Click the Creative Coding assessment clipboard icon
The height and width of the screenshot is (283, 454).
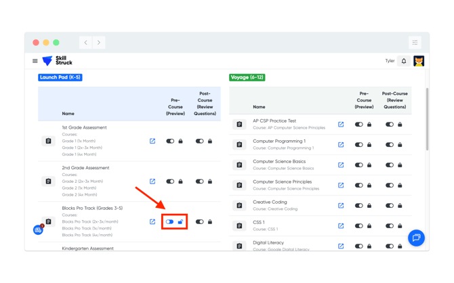coord(239,206)
